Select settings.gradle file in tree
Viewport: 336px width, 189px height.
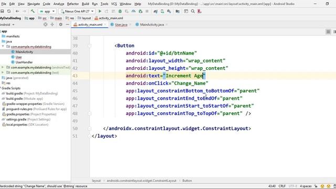[x=28, y=119]
